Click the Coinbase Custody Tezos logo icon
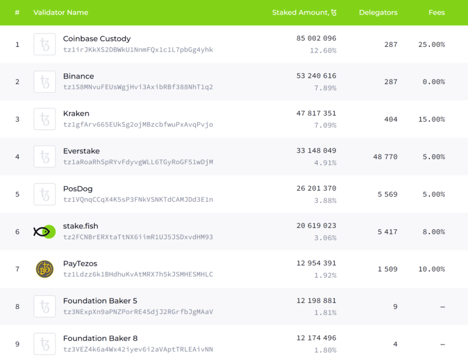 coord(44,44)
